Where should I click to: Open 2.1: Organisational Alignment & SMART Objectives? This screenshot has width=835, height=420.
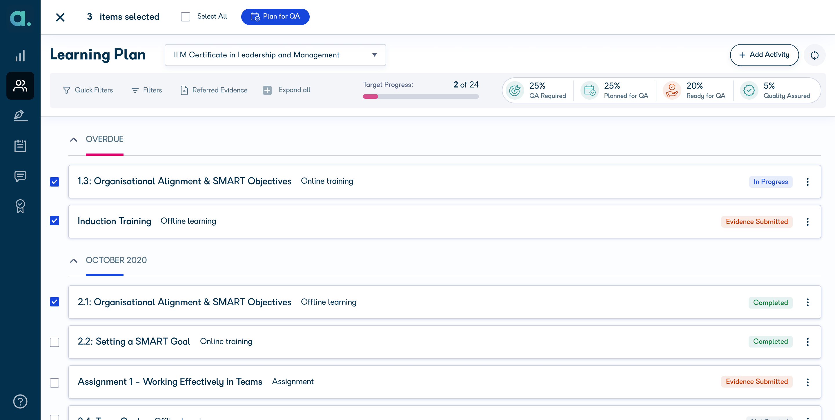click(x=184, y=302)
